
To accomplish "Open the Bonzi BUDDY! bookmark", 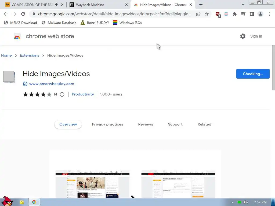I will pyautogui.click(x=95, y=23).
